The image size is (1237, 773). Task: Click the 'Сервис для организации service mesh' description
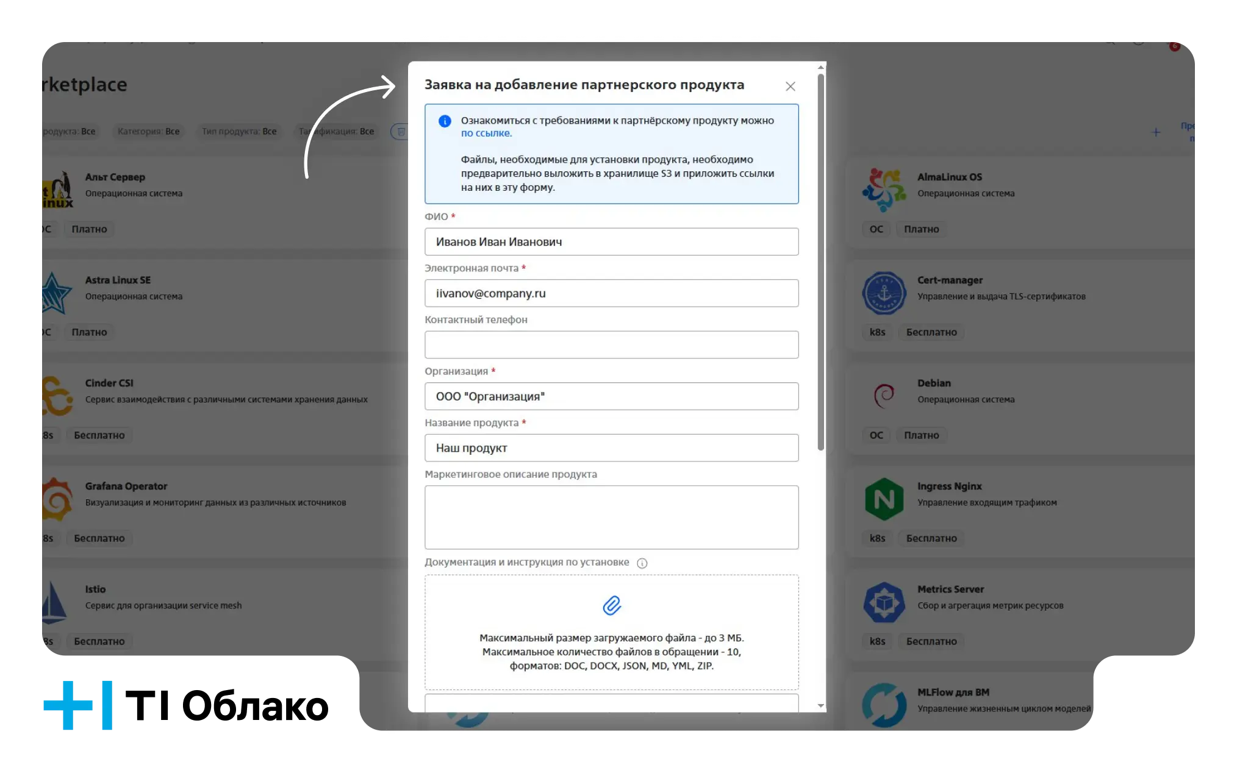coord(163,606)
